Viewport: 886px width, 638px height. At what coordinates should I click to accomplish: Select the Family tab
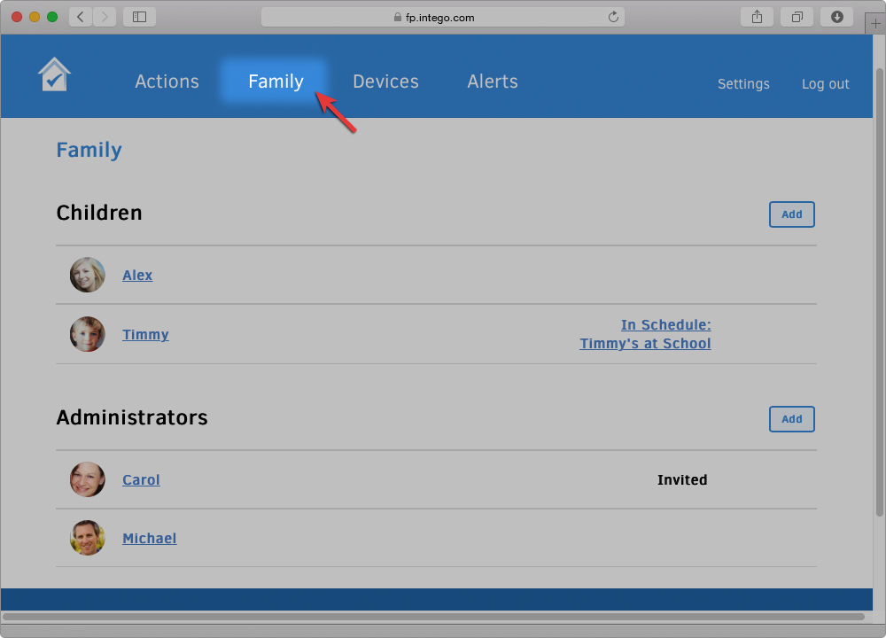pyautogui.click(x=276, y=82)
